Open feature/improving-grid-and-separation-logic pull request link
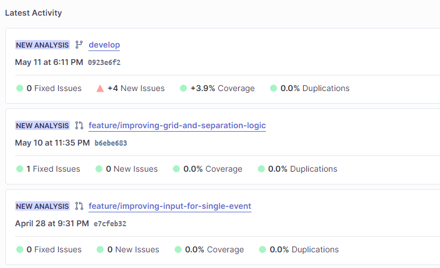This screenshot has width=440, height=268. 177,125
